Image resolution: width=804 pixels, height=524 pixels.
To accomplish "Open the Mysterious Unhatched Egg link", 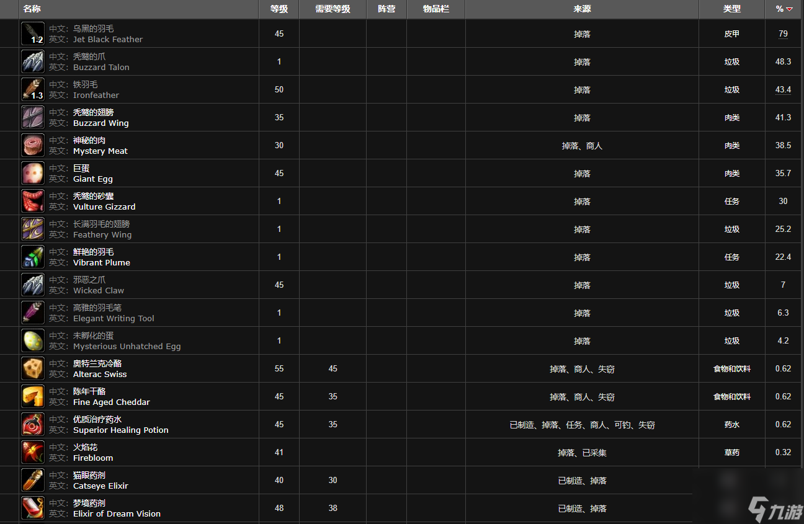I will [x=127, y=346].
